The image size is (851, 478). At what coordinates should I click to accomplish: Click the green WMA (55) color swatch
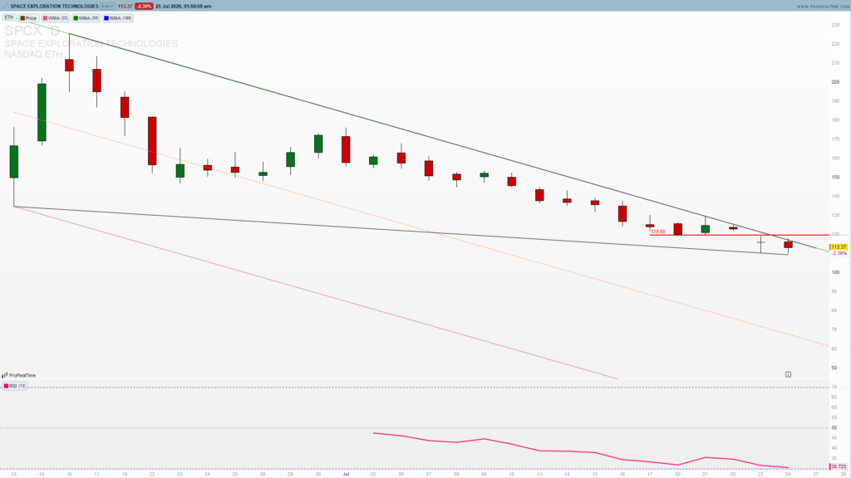coord(76,18)
